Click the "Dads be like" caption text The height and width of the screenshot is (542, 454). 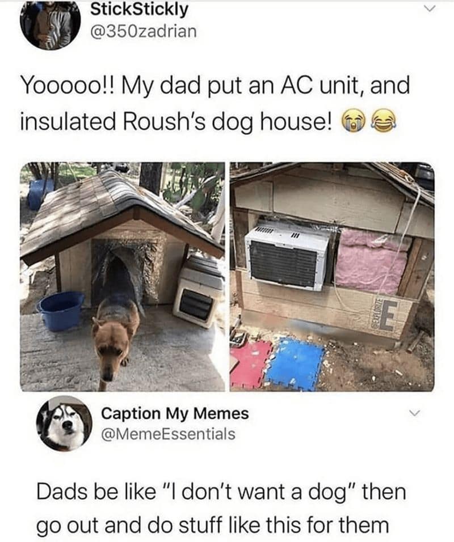click(x=221, y=508)
